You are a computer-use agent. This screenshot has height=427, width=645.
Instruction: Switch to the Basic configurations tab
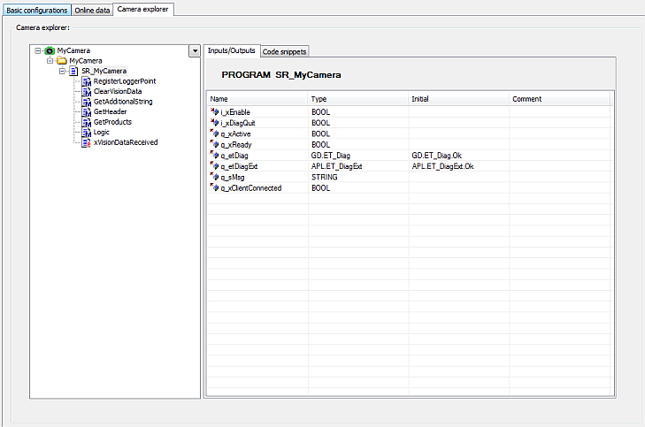click(x=37, y=11)
